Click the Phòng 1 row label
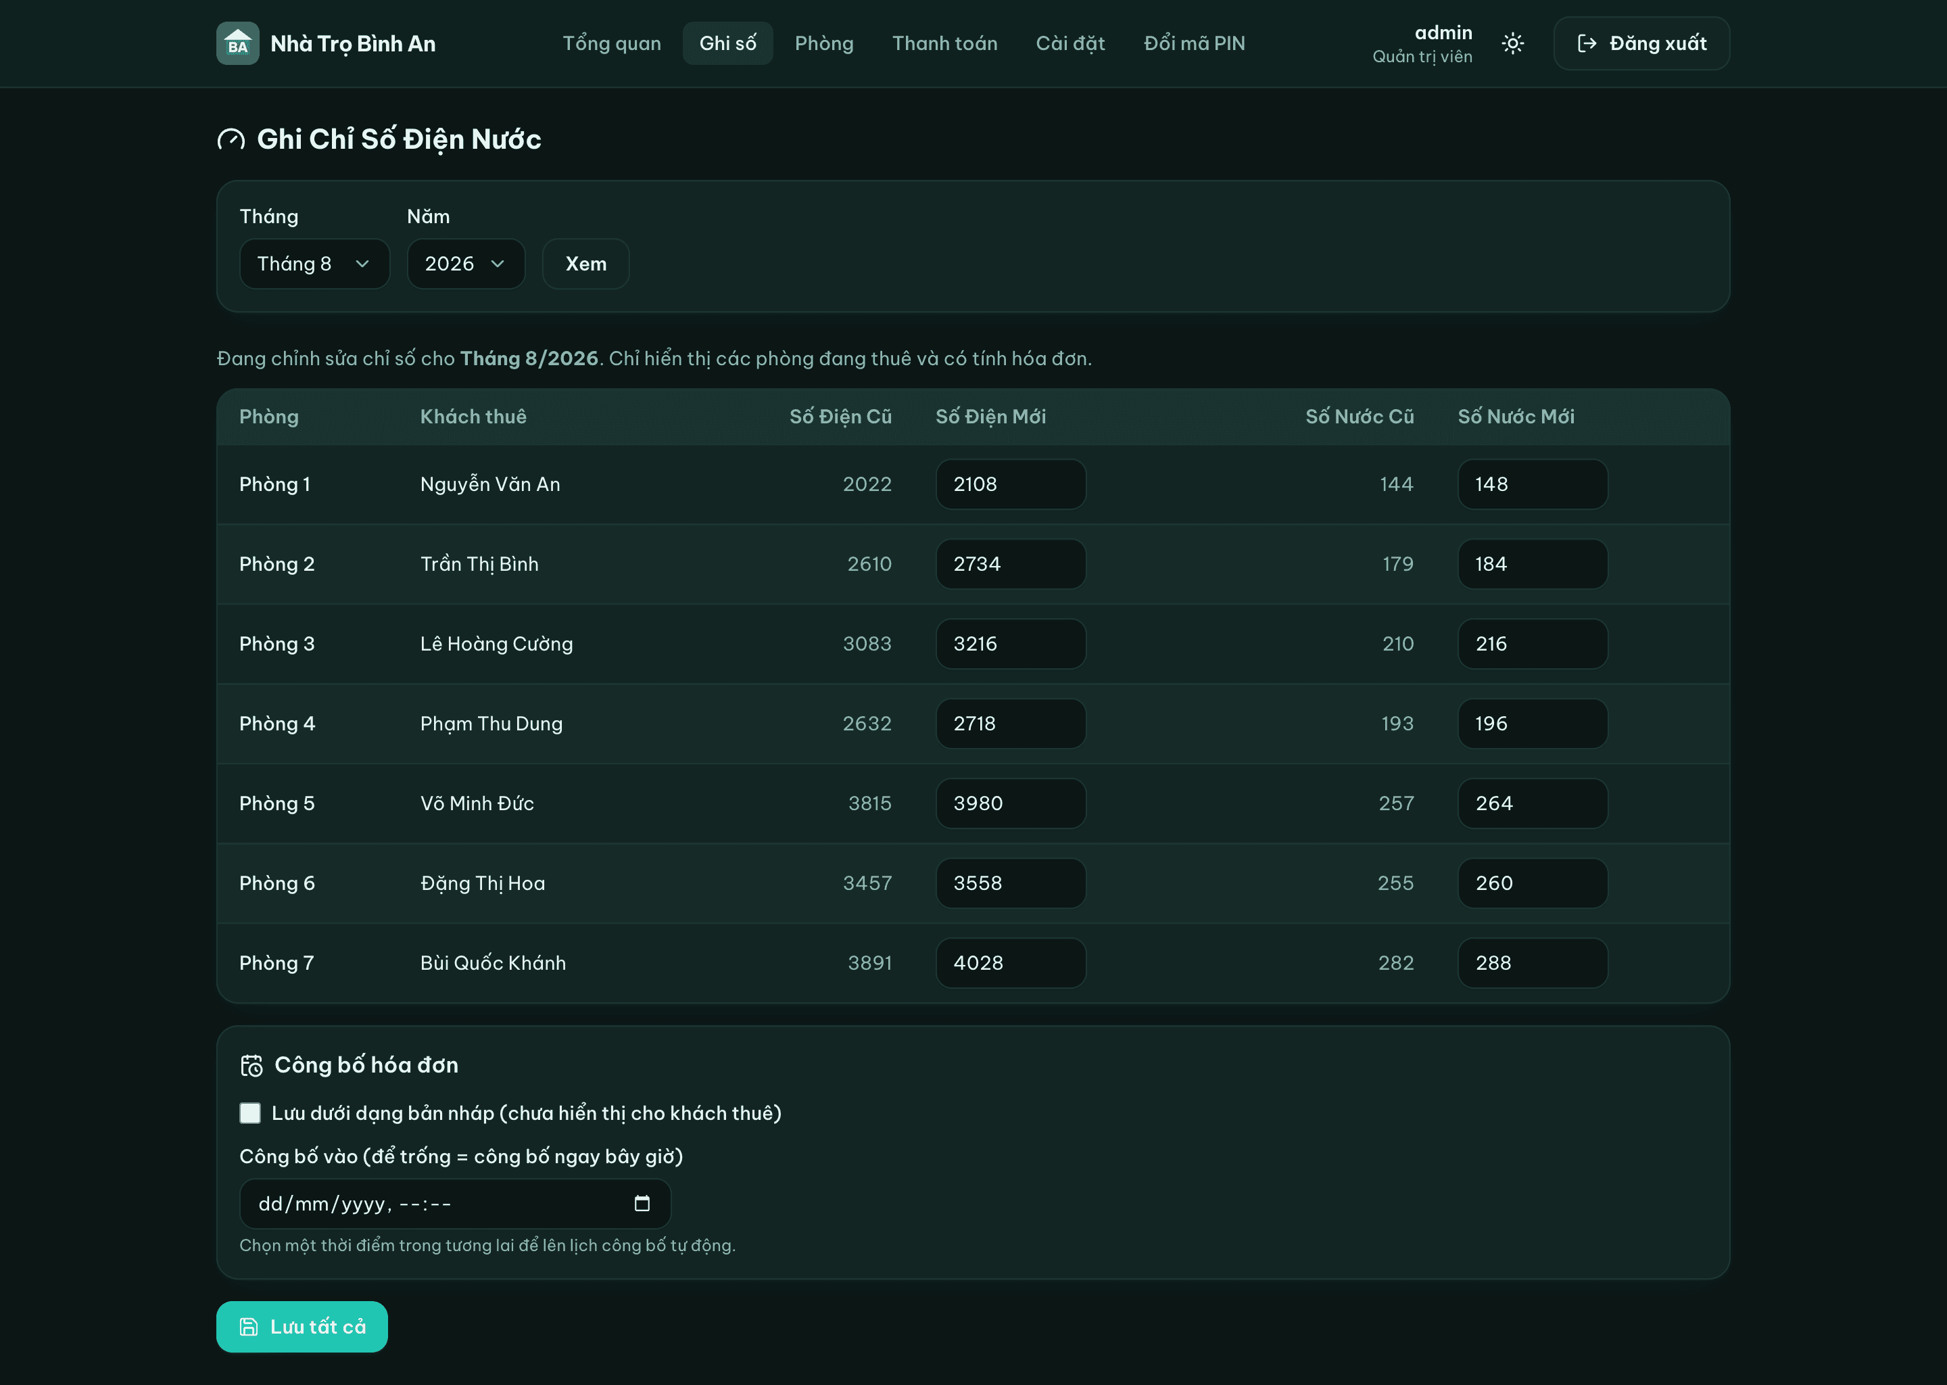The image size is (1947, 1385). coord(274,484)
